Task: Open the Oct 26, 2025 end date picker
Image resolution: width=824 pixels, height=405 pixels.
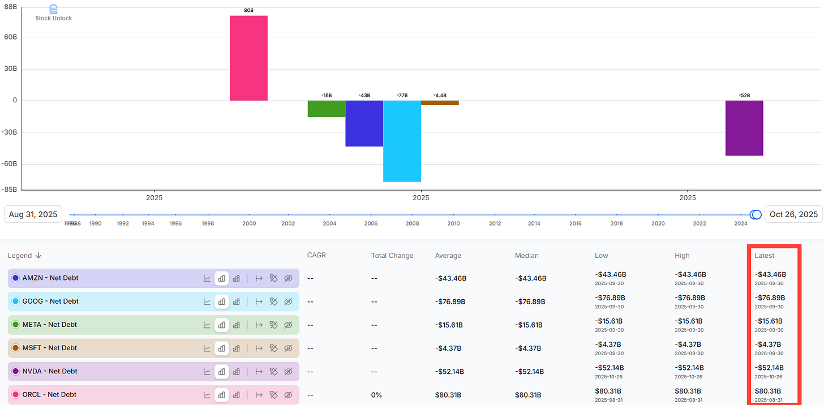Action: pyautogui.click(x=793, y=214)
